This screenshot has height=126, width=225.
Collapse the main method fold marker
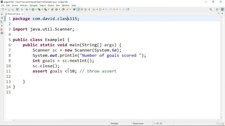coord(12,45)
